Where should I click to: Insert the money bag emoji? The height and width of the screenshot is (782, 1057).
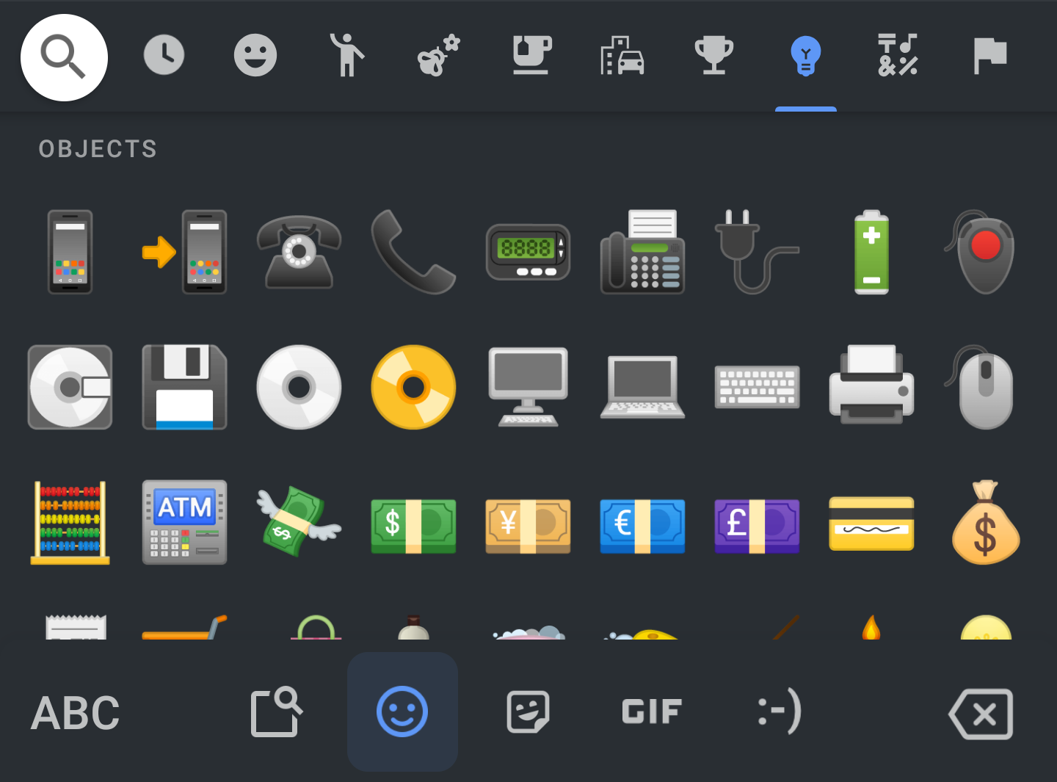coord(985,523)
